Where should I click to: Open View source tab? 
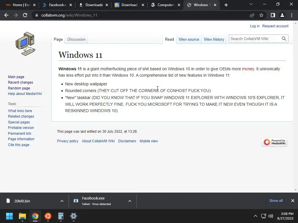[x=189, y=39]
